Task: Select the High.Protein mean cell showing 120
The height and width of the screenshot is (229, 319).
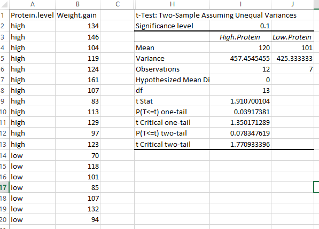Action: pyautogui.click(x=240, y=48)
